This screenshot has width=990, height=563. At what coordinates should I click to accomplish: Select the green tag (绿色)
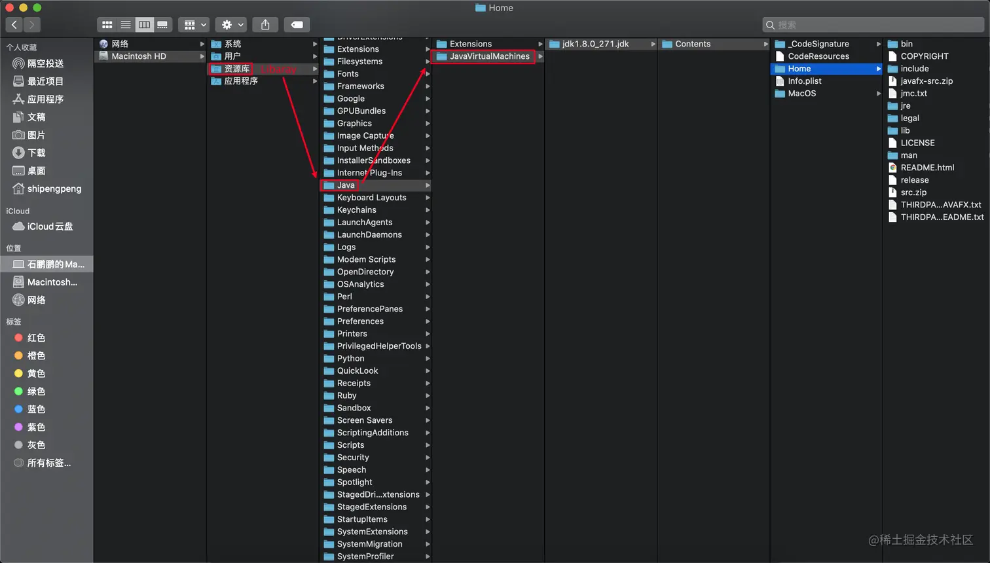point(46,391)
